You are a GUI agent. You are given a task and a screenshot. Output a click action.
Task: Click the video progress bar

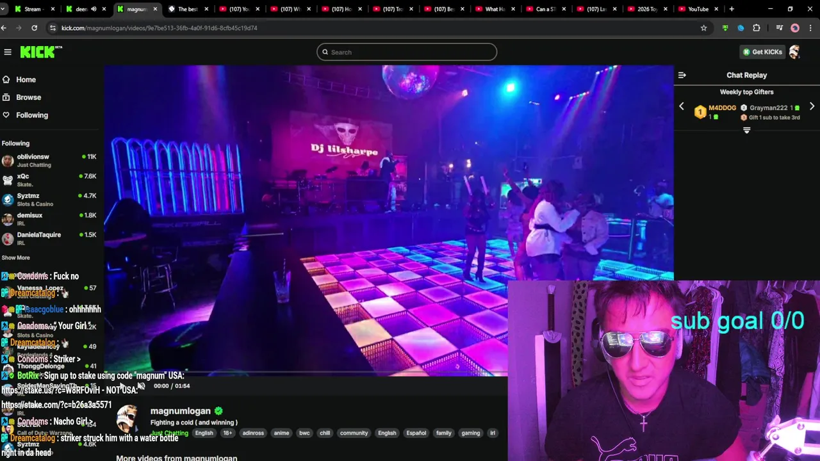(306, 372)
